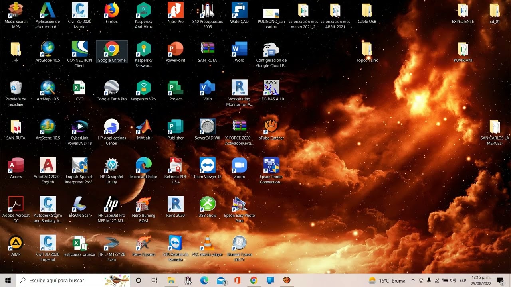Launch the Zoom desktop shortcut

(240, 168)
